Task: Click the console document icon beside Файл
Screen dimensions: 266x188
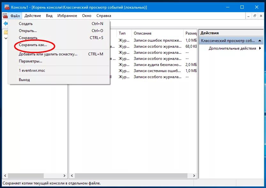Action: coord(5,16)
